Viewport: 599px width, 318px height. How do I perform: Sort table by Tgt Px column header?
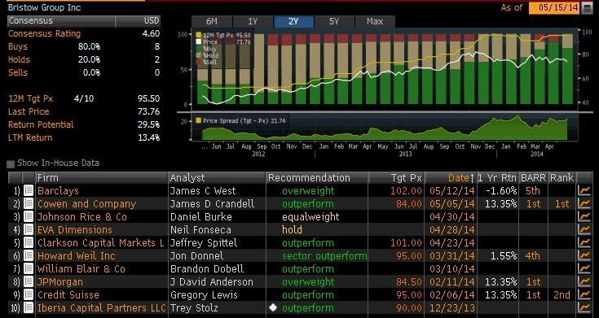[396, 177]
